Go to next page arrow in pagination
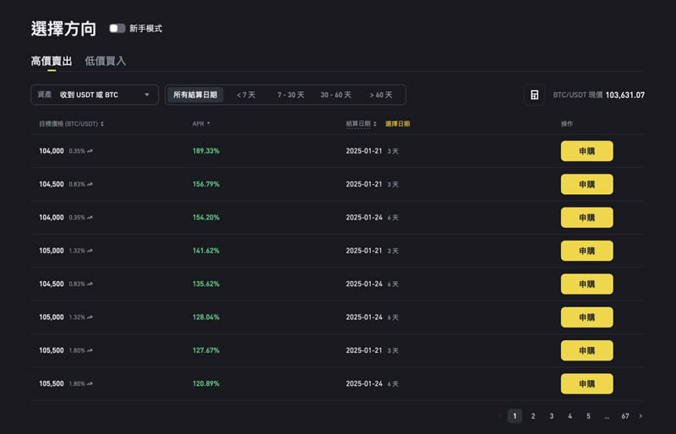Screen dimensions: 676x434 641,416
